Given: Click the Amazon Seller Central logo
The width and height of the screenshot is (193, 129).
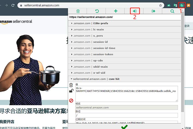Looking at the screenshot, I should (x=16, y=22).
